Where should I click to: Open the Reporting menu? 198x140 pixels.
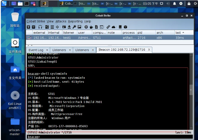75,22
